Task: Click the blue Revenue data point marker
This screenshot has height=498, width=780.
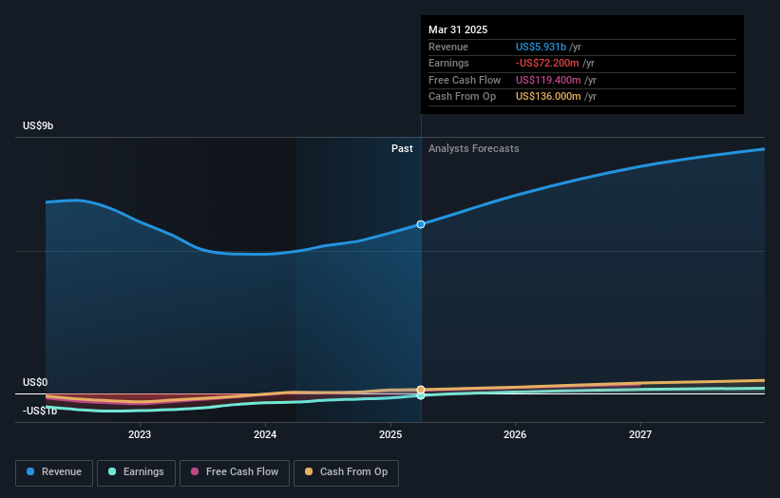Action: click(421, 224)
